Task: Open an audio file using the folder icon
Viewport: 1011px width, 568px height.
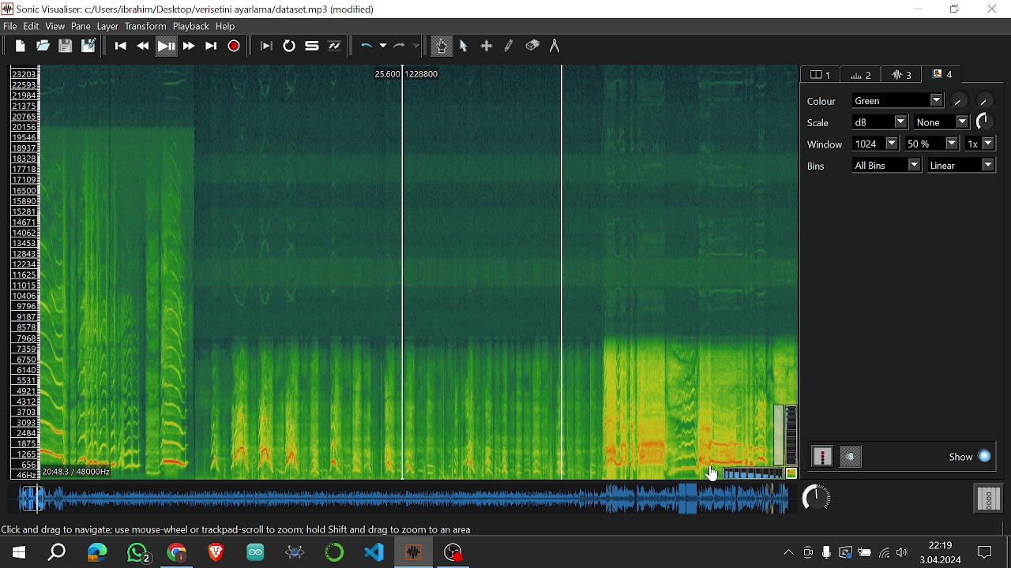Action: pos(43,47)
